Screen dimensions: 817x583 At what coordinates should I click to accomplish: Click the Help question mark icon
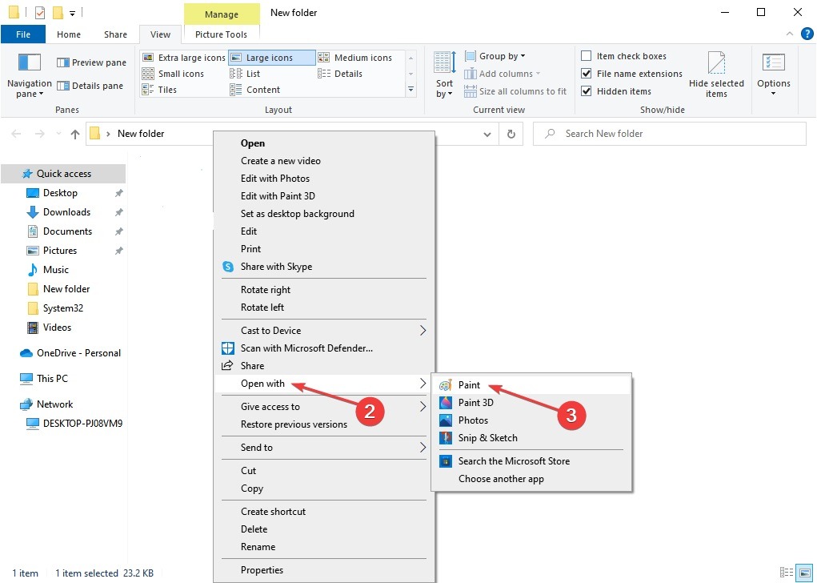[807, 34]
